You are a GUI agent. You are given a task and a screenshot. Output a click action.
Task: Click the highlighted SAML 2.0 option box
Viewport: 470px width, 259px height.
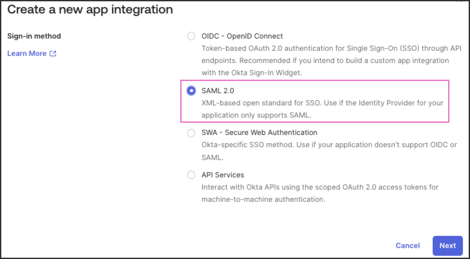click(315, 101)
